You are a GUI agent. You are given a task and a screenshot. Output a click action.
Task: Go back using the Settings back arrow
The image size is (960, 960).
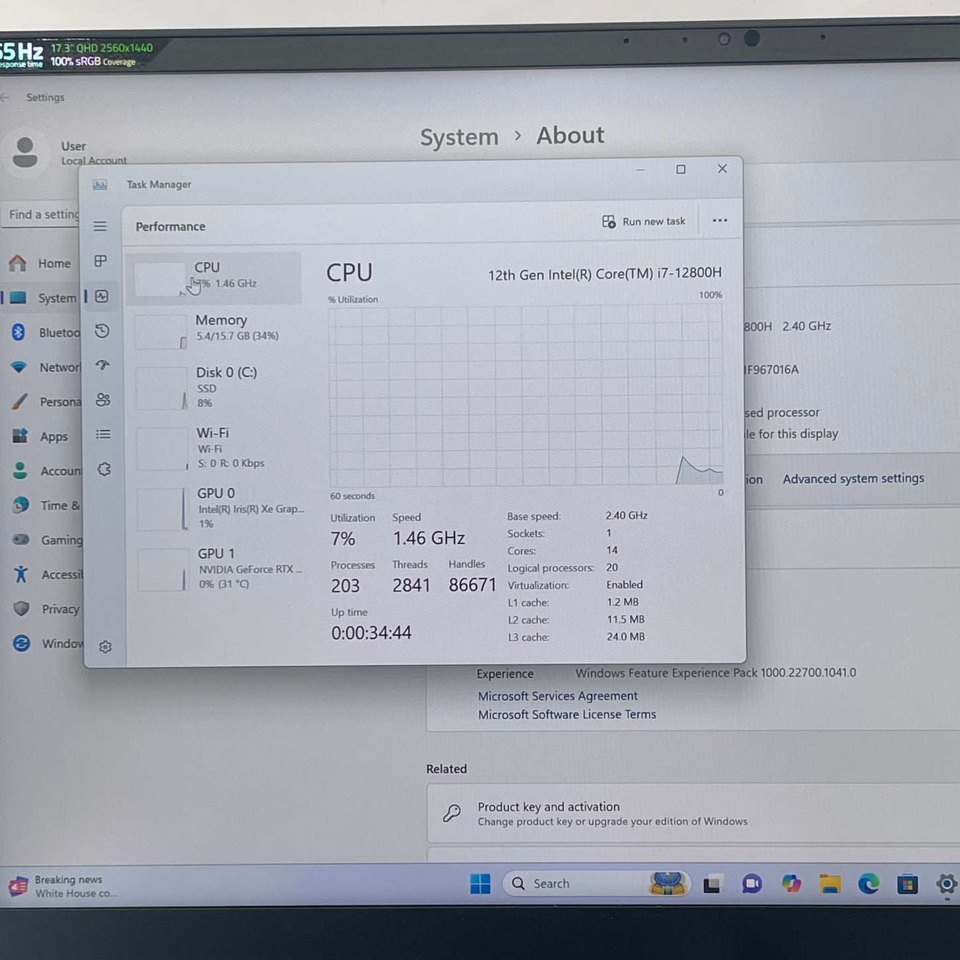[x=5, y=98]
